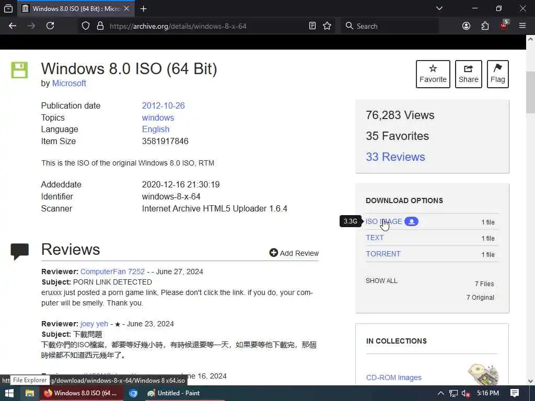
Task: Click the Forward navigation arrow
Action: coord(31,26)
